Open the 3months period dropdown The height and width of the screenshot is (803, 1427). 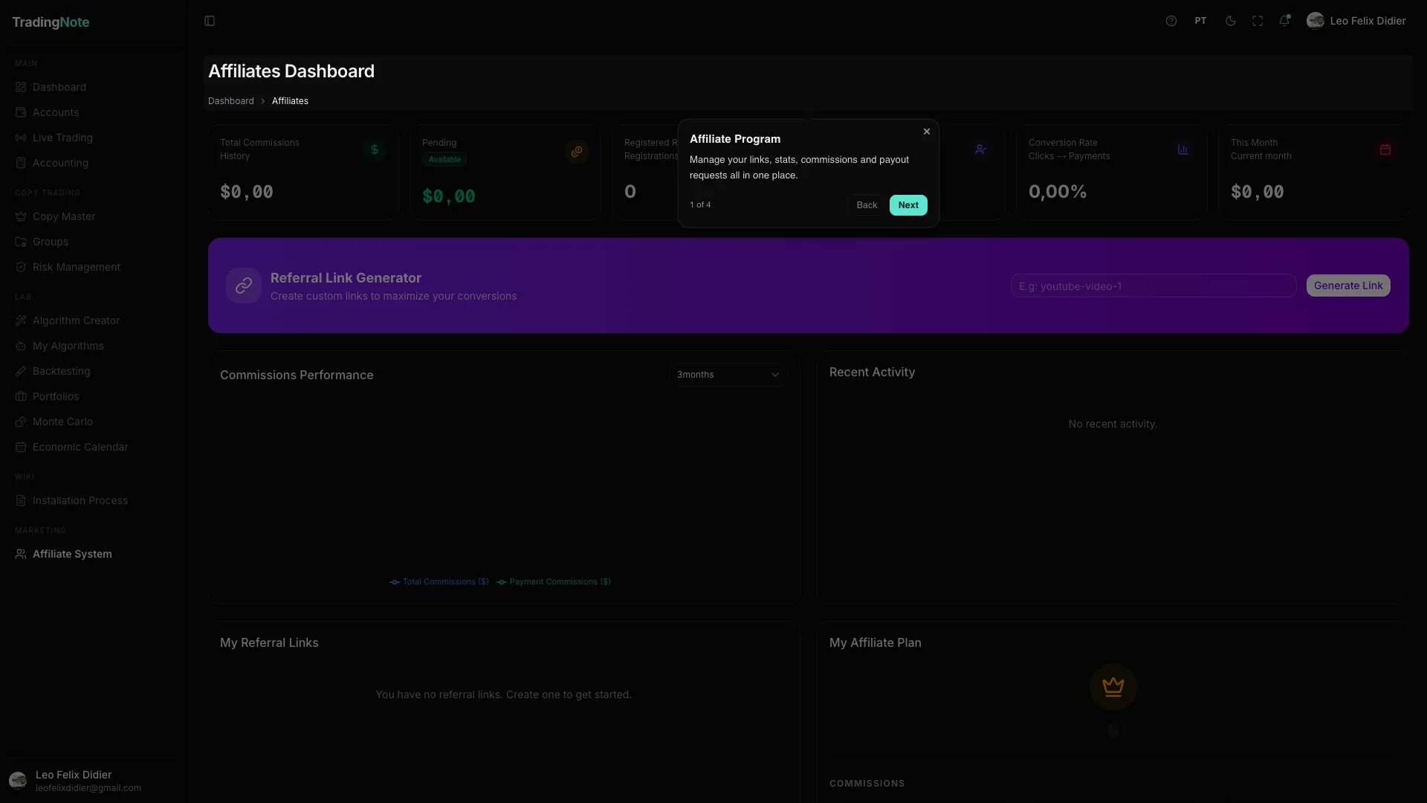pyautogui.click(x=728, y=375)
